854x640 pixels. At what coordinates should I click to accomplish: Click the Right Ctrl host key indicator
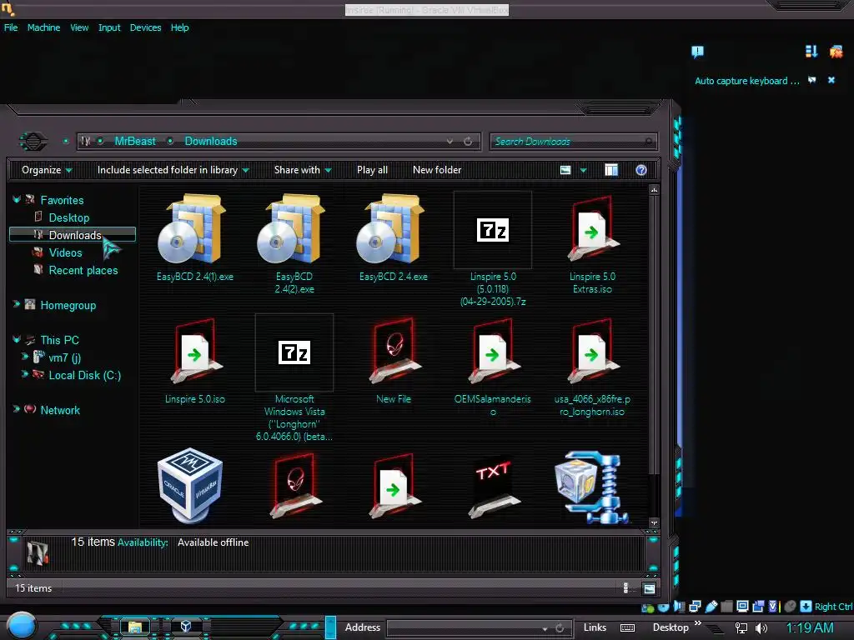click(833, 607)
